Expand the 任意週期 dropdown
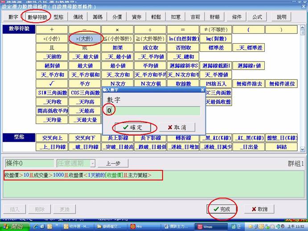Image resolution: width=308 pixels, height=231 pixels. point(92,164)
